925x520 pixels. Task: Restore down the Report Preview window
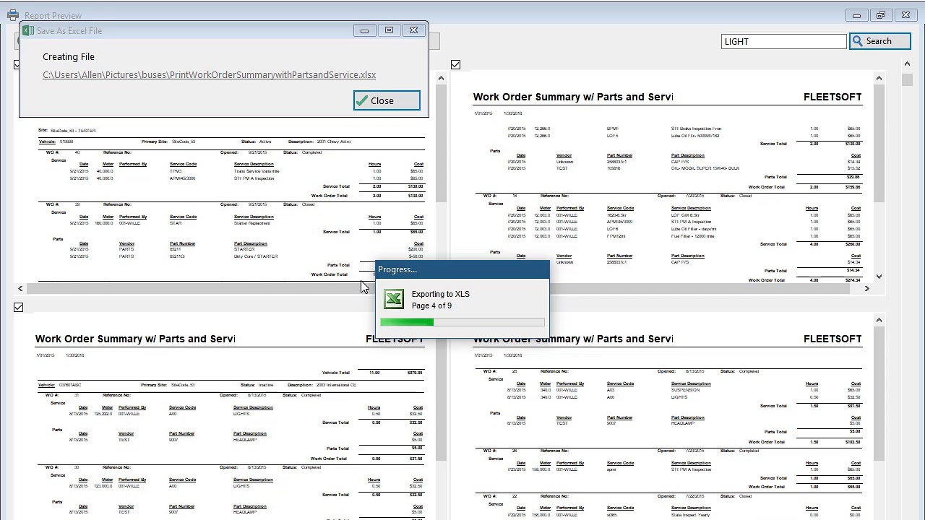(881, 15)
